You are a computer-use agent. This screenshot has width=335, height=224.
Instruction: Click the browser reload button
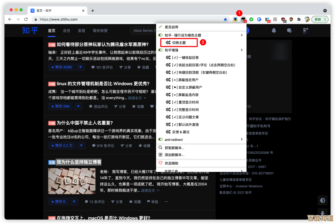(x=25, y=19)
